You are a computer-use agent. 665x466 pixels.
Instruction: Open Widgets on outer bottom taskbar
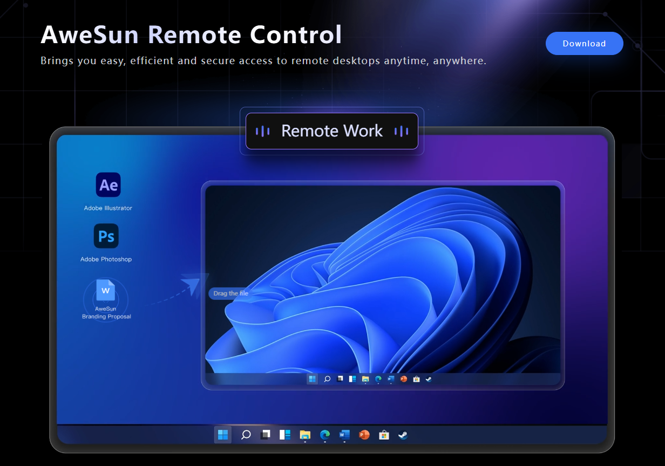coord(285,435)
